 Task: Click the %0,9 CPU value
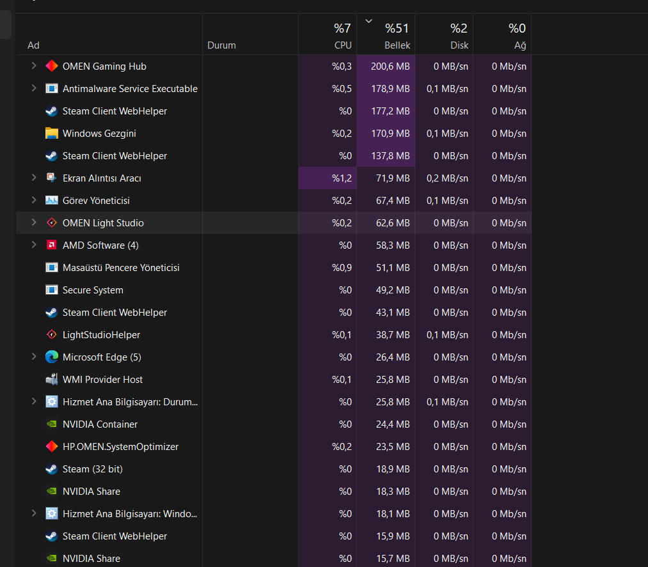tap(342, 268)
